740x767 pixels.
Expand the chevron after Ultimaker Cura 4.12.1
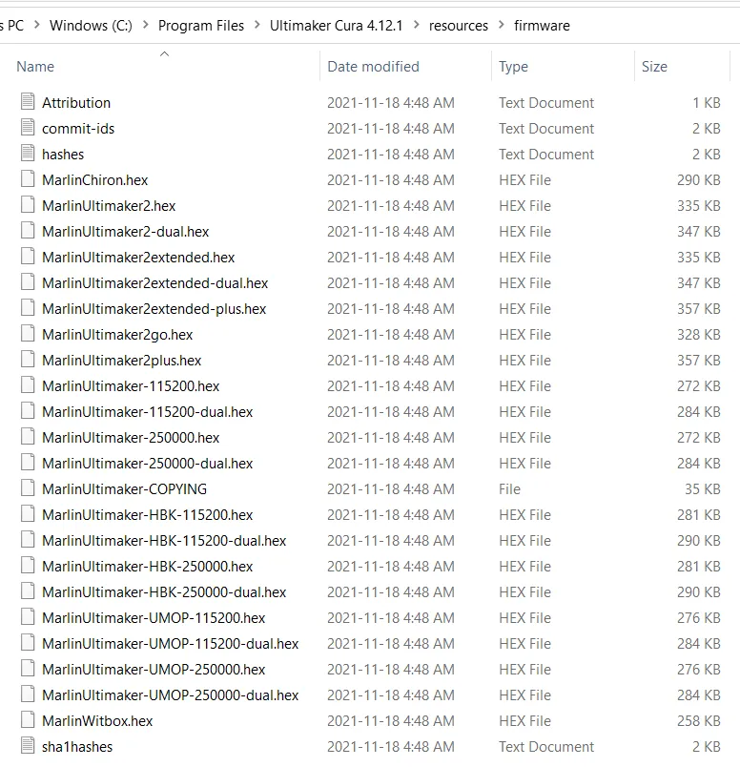pos(416,25)
